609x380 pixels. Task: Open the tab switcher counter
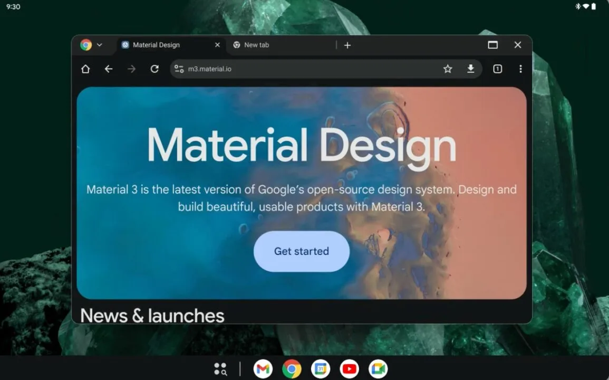(x=497, y=69)
